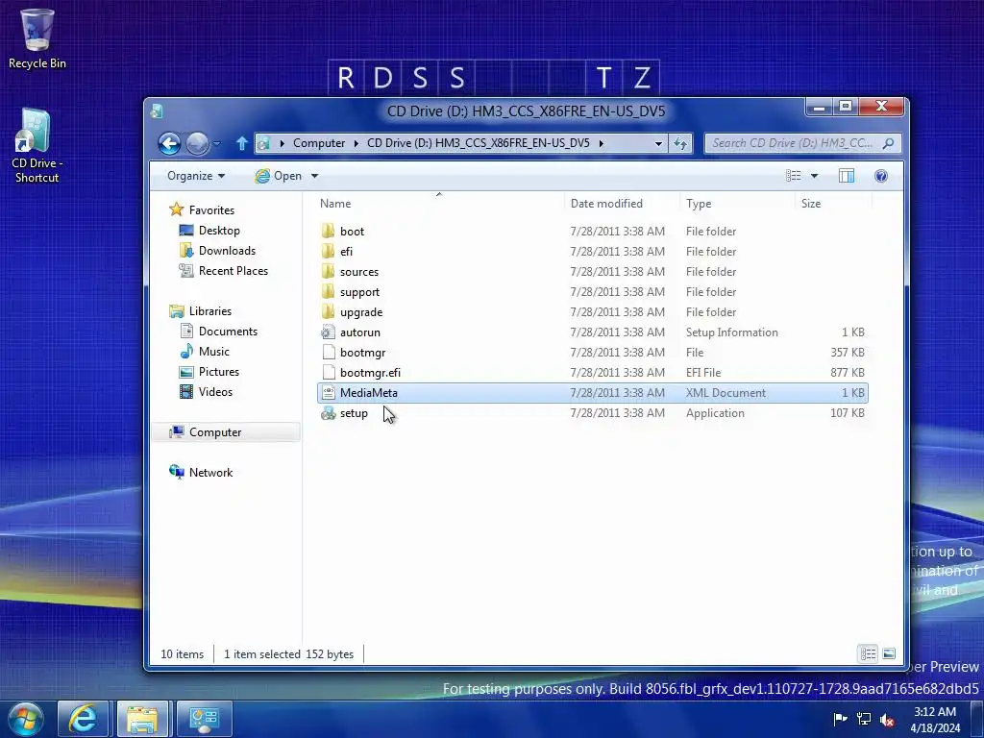Click Open in the command bar
The width and height of the screenshot is (984, 738).
pos(280,176)
